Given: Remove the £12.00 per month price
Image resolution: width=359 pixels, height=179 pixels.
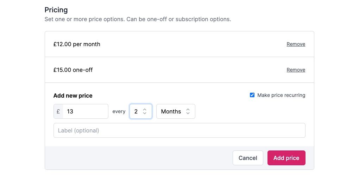Looking at the screenshot, I should (x=296, y=44).
